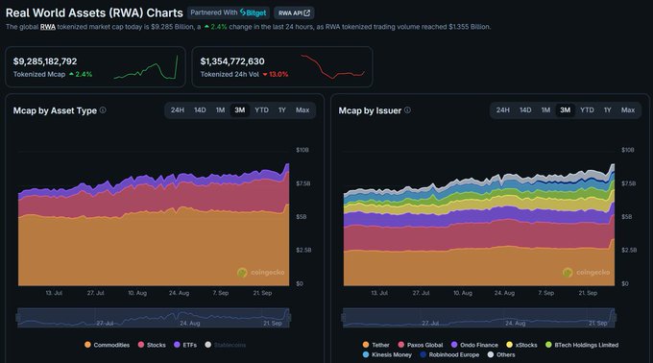Select 1Y range on Mcap by Asset Type
The image size is (653, 363).
(282, 110)
